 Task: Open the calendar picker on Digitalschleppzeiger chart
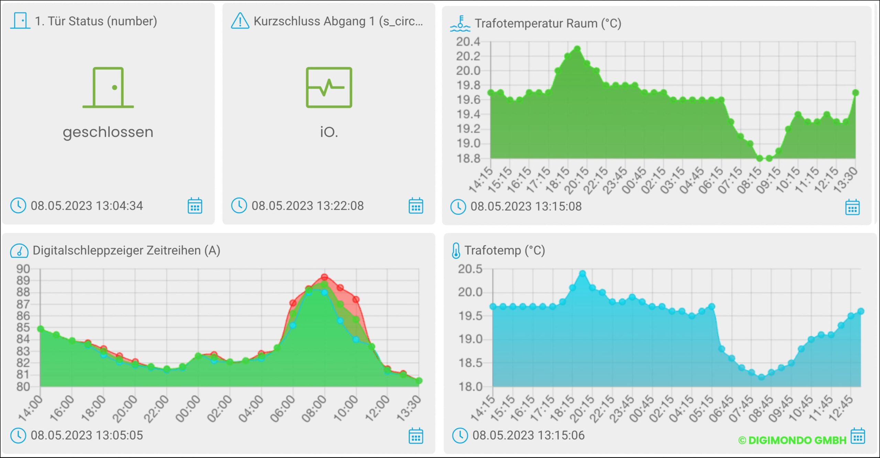tap(416, 436)
